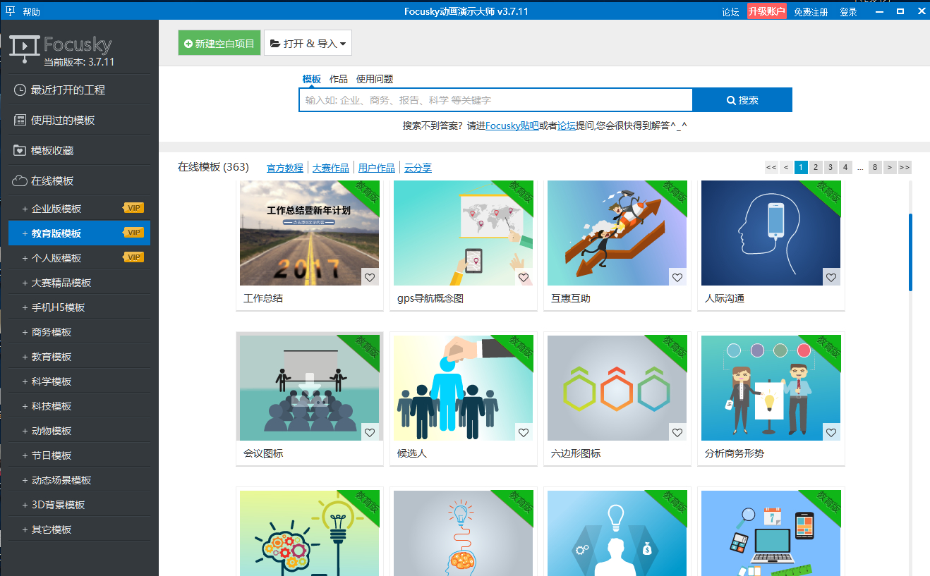Favorite the 六边形图标 template heart icon
Screen dimensions: 930x576
[x=677, y=432]
